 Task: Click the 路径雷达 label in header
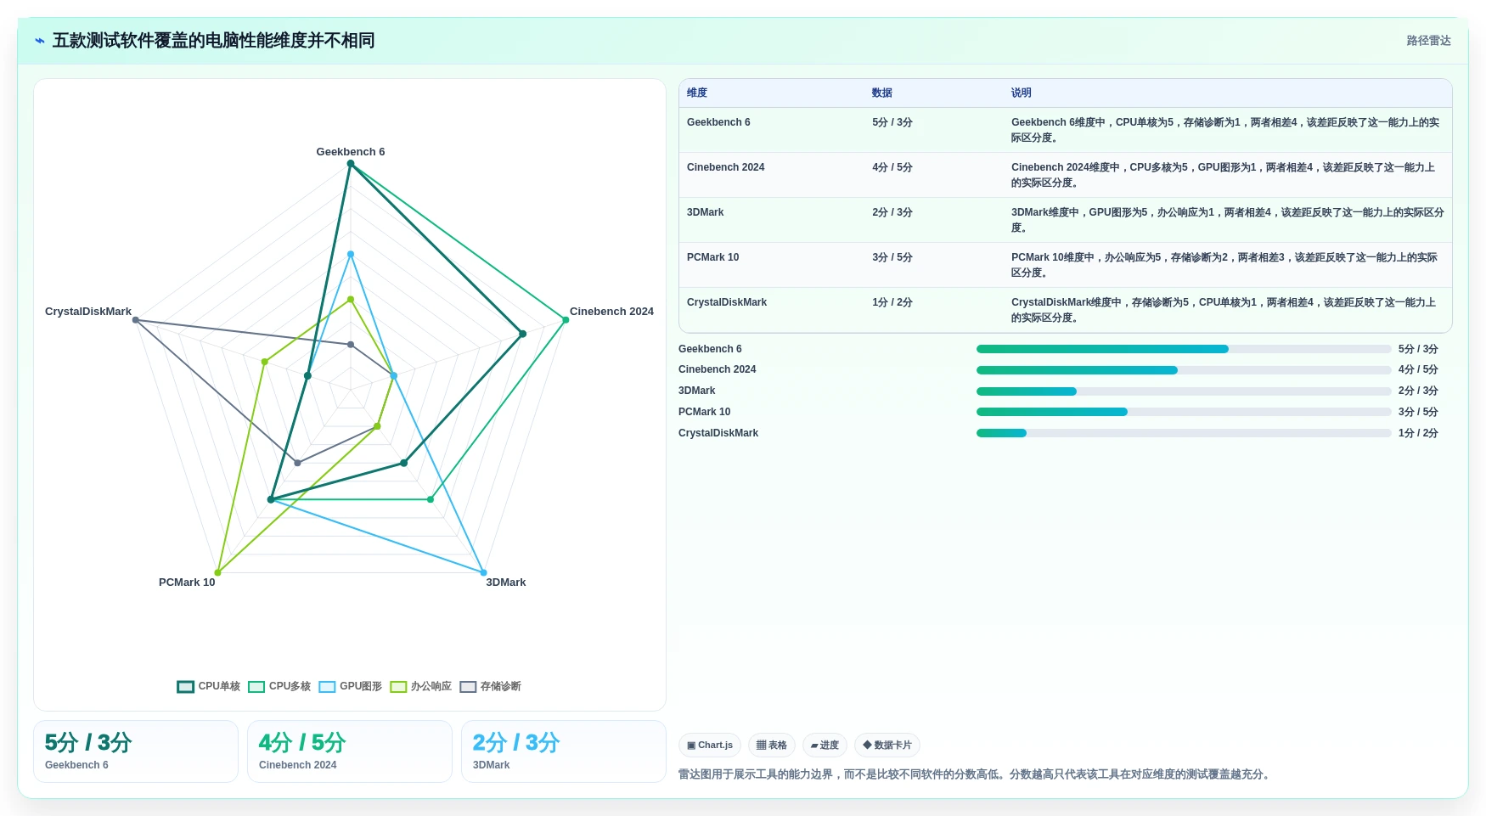(x=1428, y=41)
